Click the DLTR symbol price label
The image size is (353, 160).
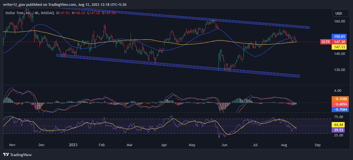325,42
